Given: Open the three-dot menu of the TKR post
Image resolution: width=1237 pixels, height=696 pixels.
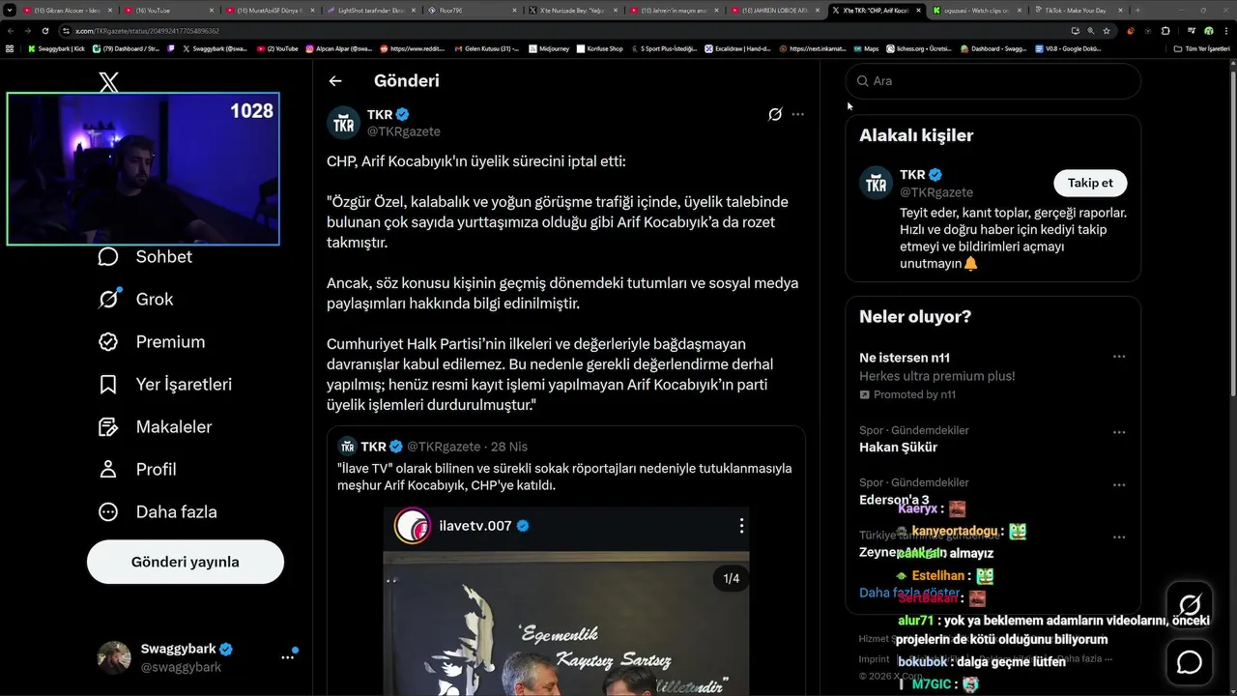Looking at the screenshot, I should coord(797,114).
